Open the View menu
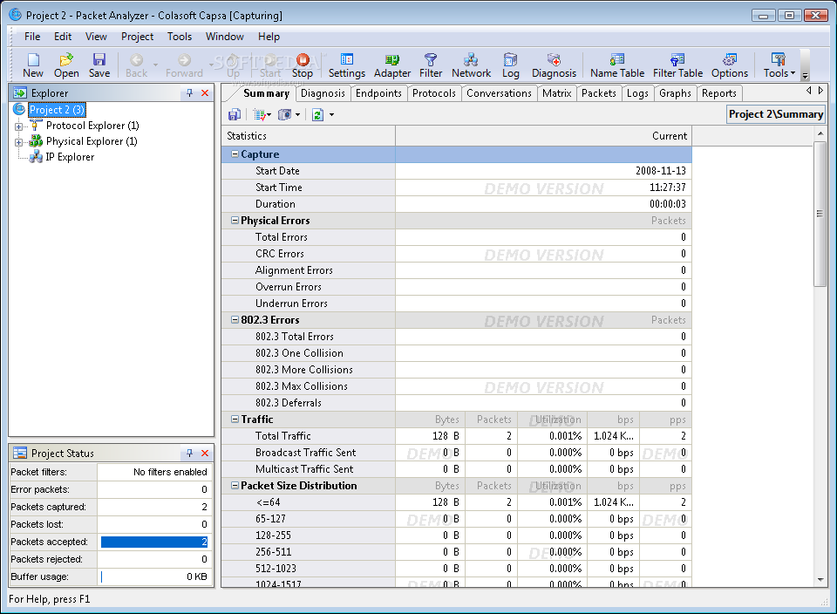 tap(96, 37)
